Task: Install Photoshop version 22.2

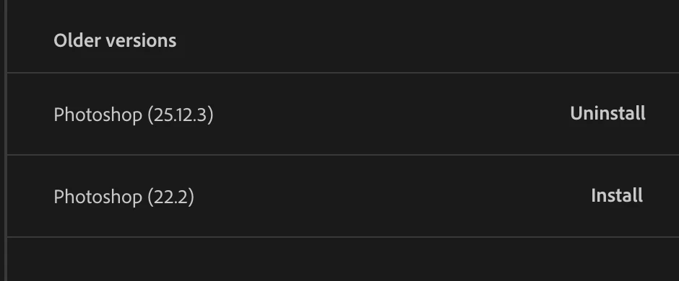Action: [x=617, y=195]
